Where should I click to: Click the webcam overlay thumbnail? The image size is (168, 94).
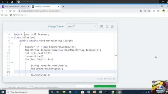tap(160, 87)
